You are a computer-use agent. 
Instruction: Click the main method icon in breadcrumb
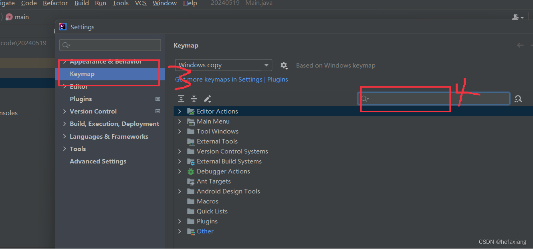tap(9, 17)
